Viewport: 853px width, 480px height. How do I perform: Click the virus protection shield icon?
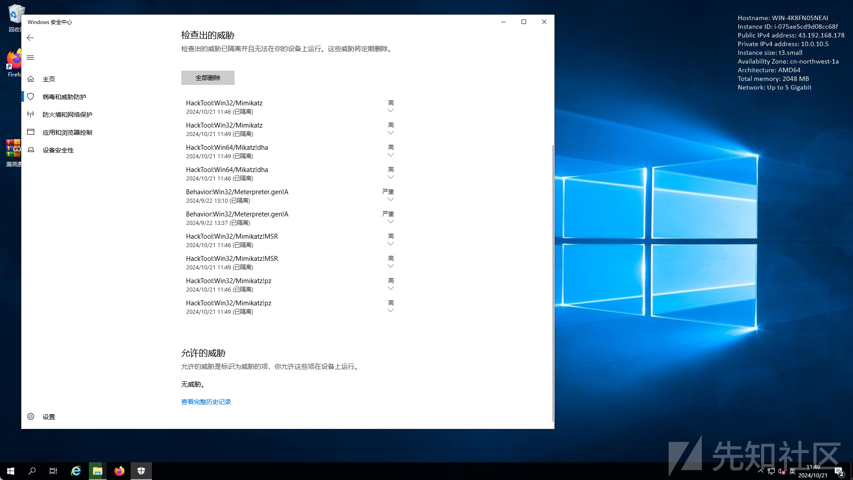tap(31, 96)
